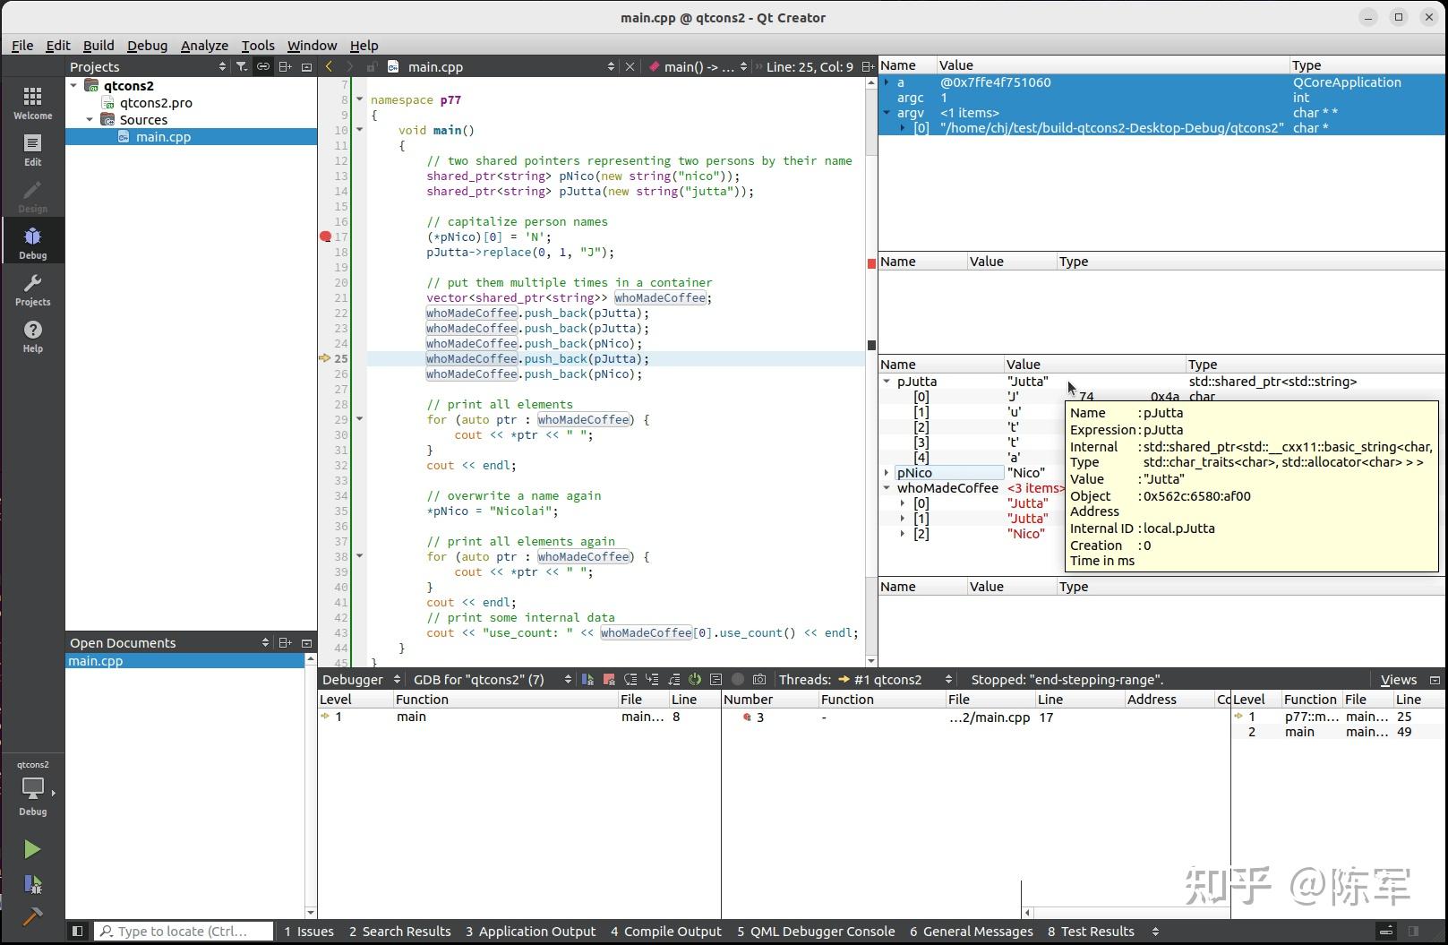Switch to Edit mode
Image resolution: width=1448 pixels, height=945 pixels.
click(32, 150)
